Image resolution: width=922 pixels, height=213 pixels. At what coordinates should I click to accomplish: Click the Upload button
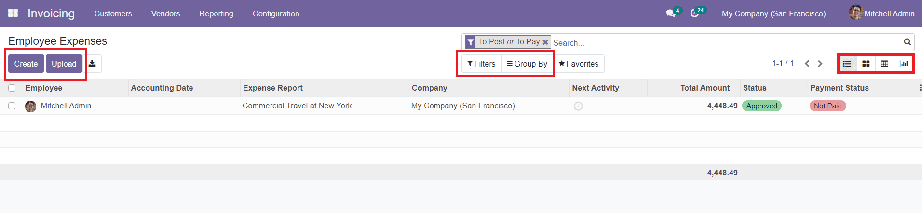[64, 64]
